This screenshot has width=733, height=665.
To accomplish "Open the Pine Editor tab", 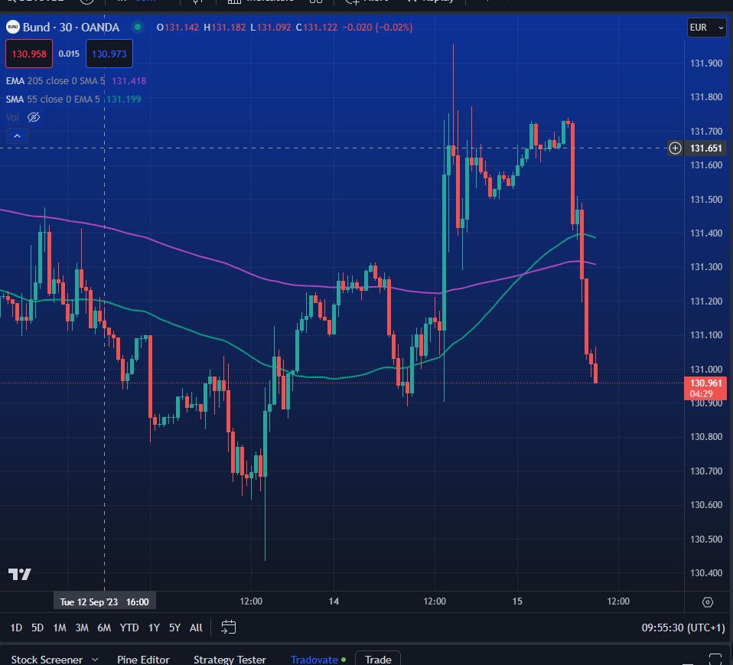I will [x=143, y=660].
